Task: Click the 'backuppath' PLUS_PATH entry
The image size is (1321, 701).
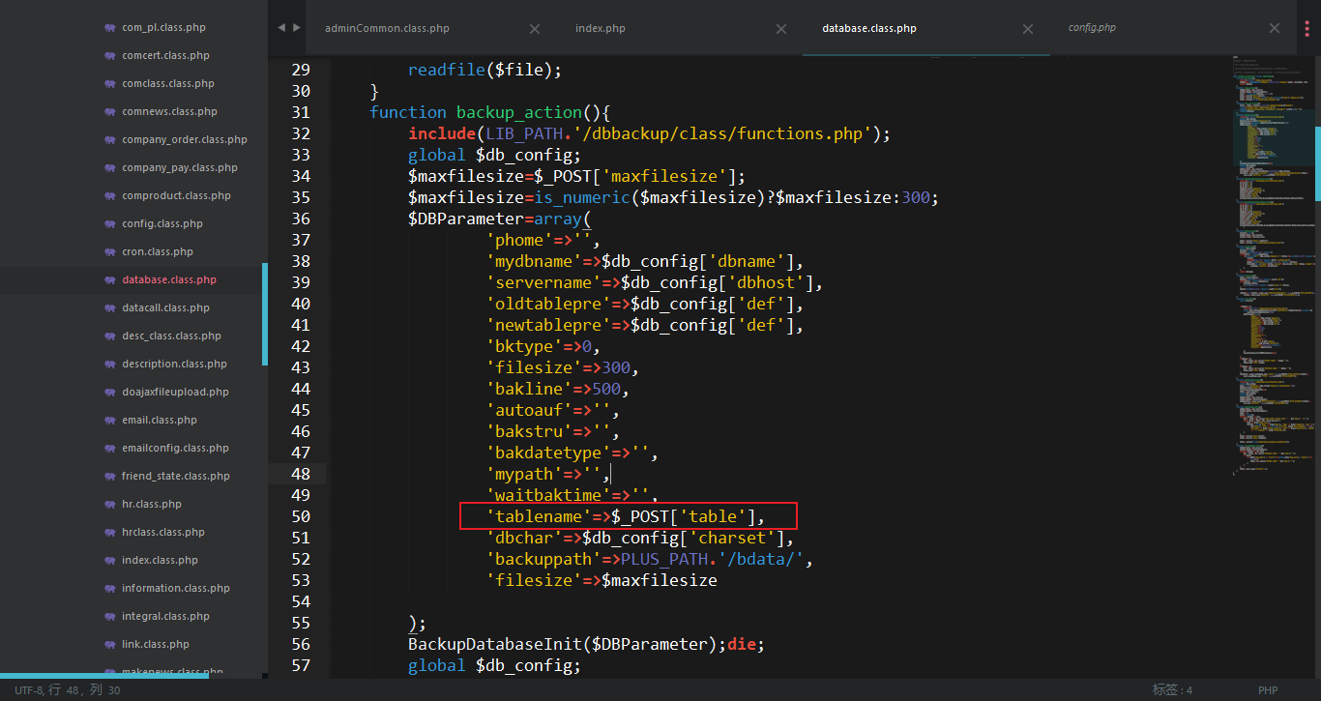Action: [x=650, y=559]
